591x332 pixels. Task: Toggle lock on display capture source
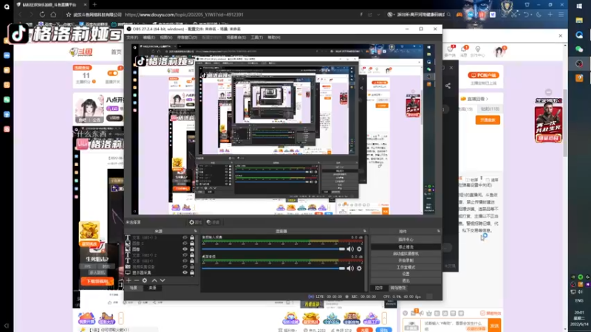tap(192, 272)
